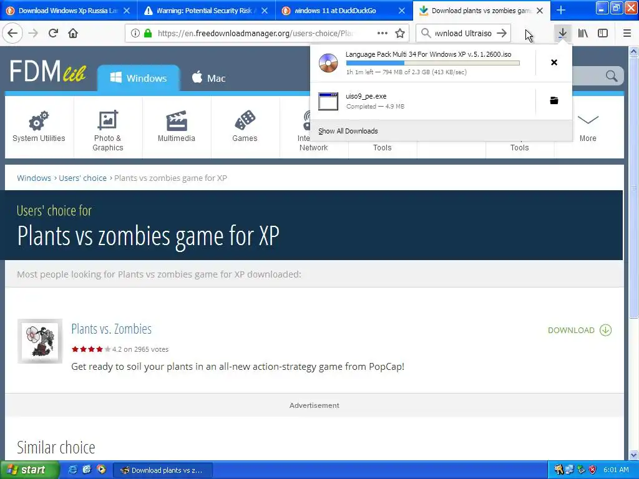Select the Windows platform tab
Viewport: 639px width, 479px height.
(x=139, y=78)
